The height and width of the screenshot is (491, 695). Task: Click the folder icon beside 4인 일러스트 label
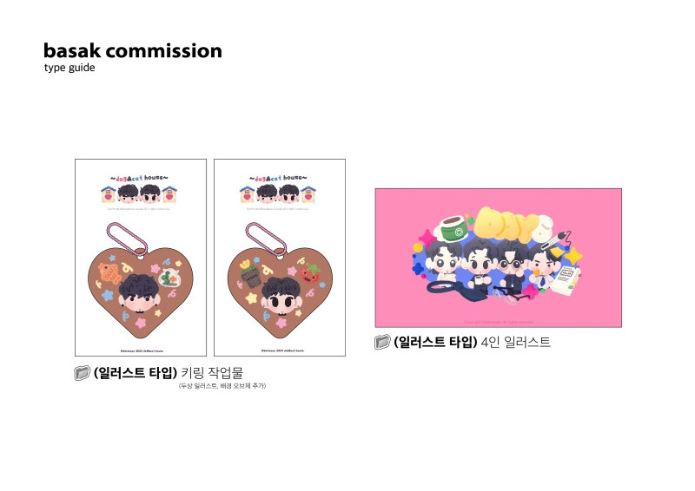click(382, 342)
